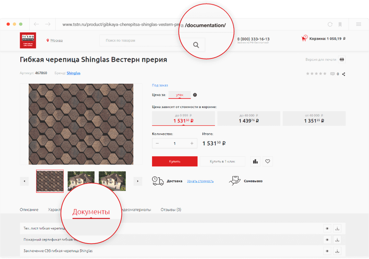Preview Пожарный сертификат with eye icon
Viewport: 369px width, 259px height.
pos(327,240)
